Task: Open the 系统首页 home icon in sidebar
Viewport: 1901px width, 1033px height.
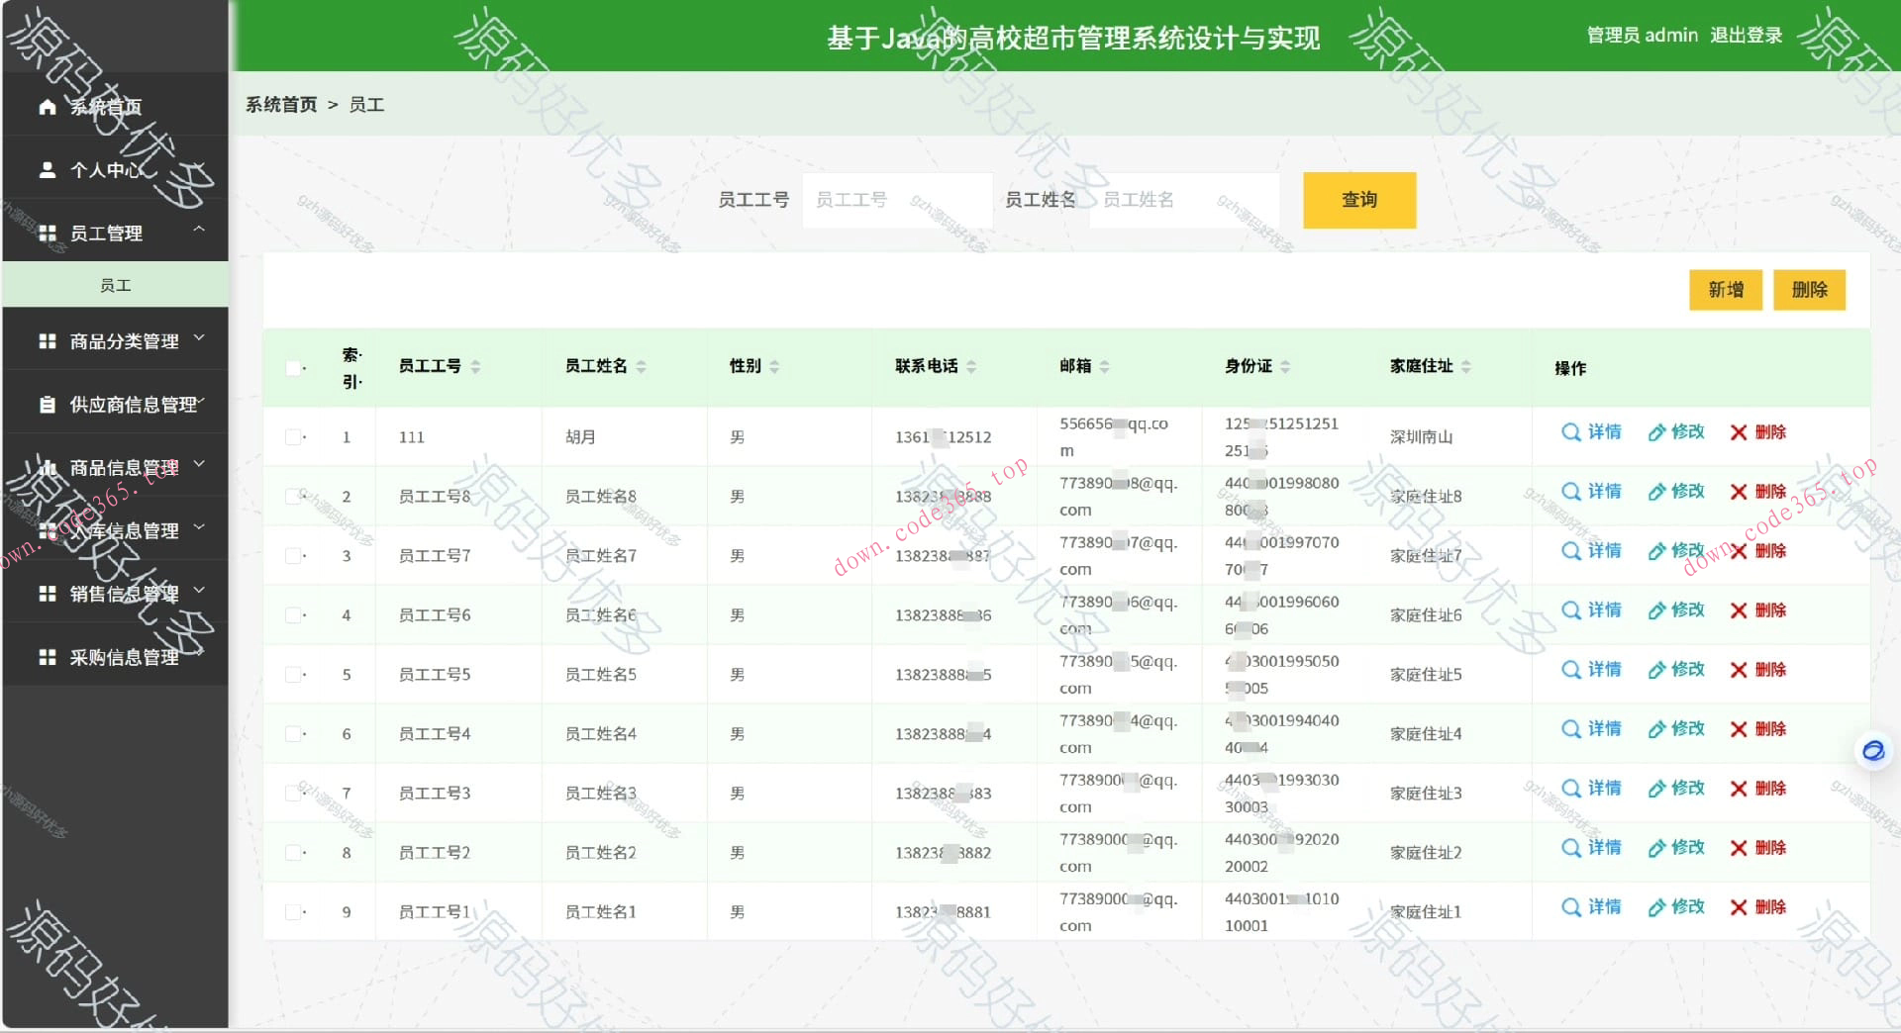Action: point(48,106)
